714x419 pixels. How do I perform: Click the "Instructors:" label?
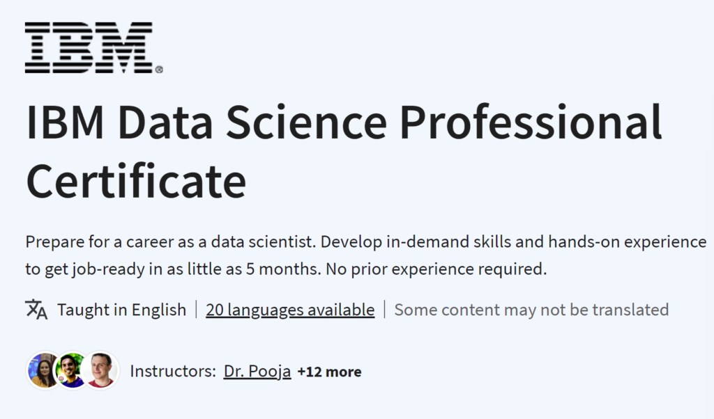tap(173, 372)
